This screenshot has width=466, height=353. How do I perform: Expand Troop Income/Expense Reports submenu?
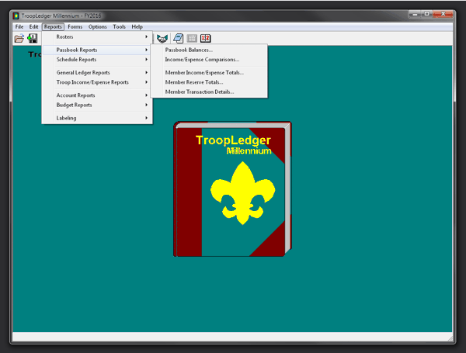[x=97, y=82]
